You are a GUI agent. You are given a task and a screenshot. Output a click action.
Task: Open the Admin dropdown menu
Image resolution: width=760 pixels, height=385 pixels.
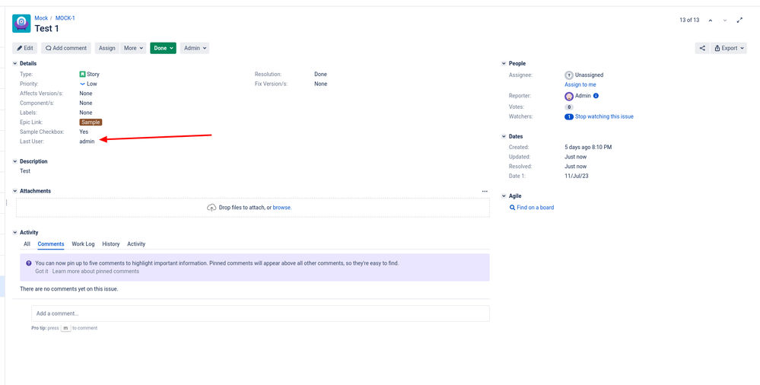(195, 48)
